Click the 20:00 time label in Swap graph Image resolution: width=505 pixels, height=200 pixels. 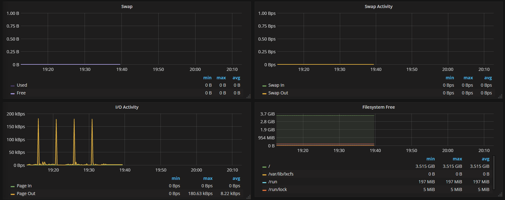click(x=195, y=69)
